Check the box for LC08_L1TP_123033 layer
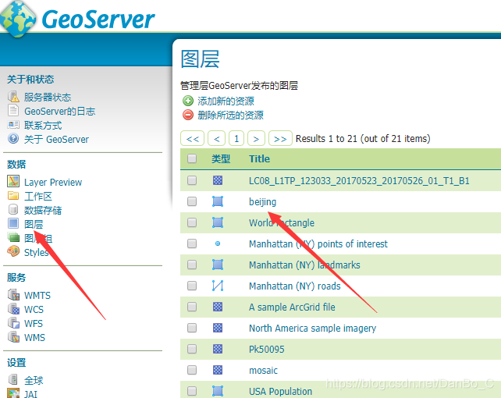Screen dimensions: 501x398 [192, 180]
